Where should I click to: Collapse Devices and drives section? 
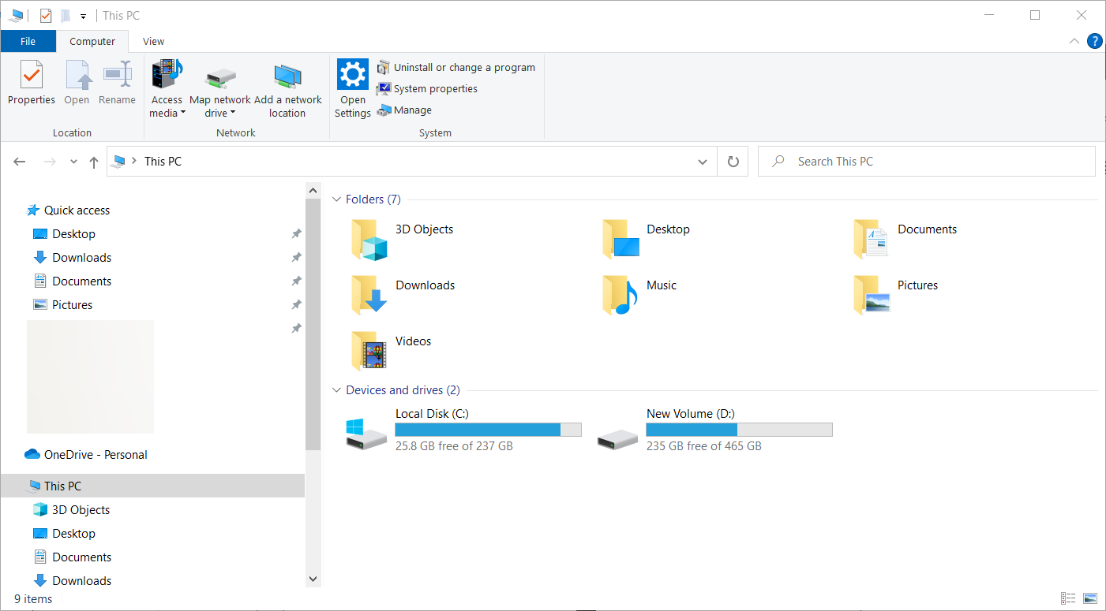(x=336, y=389)
